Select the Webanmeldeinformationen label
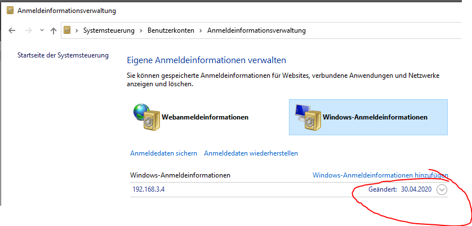 (x=205, y=117)
